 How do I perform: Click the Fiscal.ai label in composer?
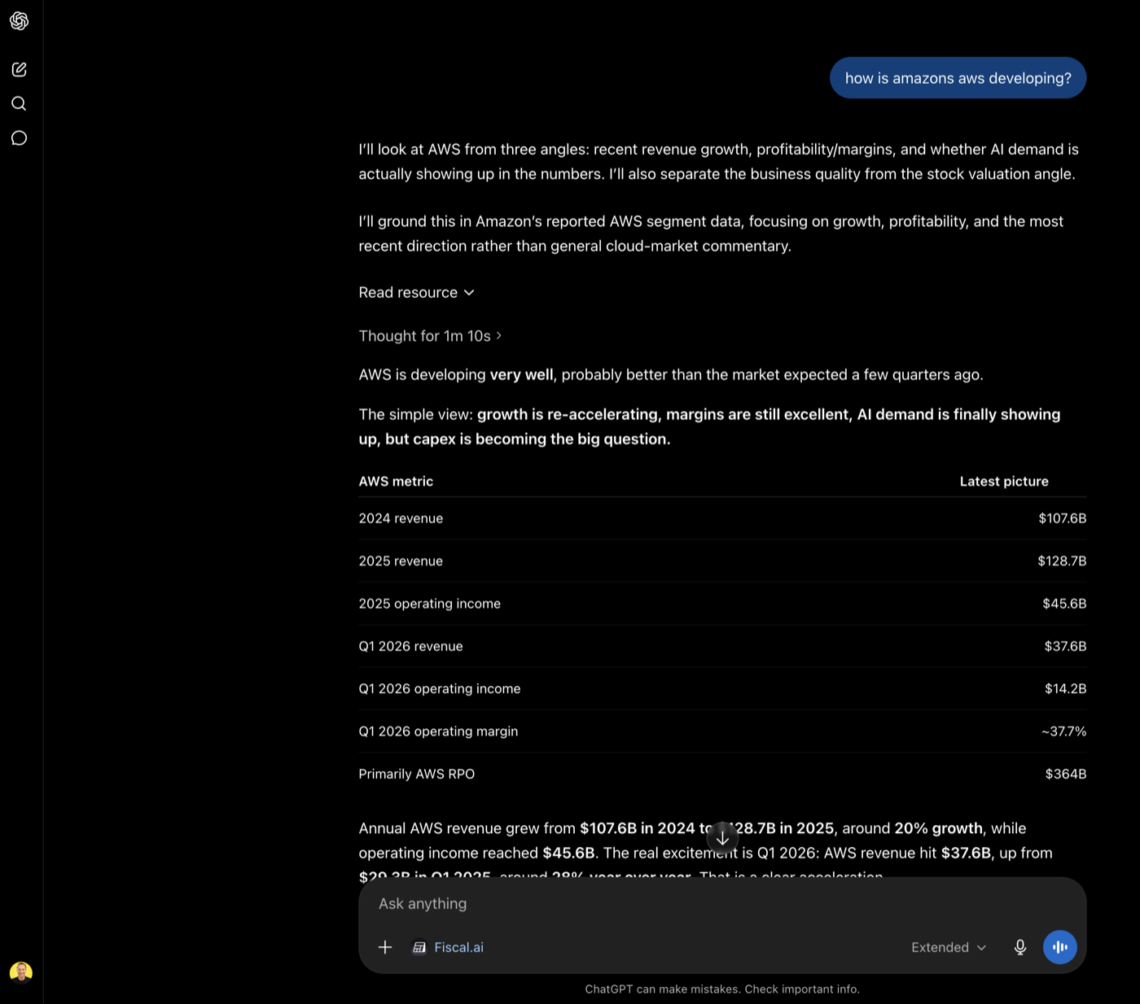[458, 947]
